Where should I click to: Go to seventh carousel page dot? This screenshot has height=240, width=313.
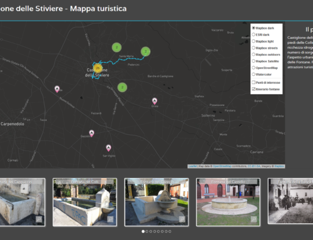(x=166, y=231)
